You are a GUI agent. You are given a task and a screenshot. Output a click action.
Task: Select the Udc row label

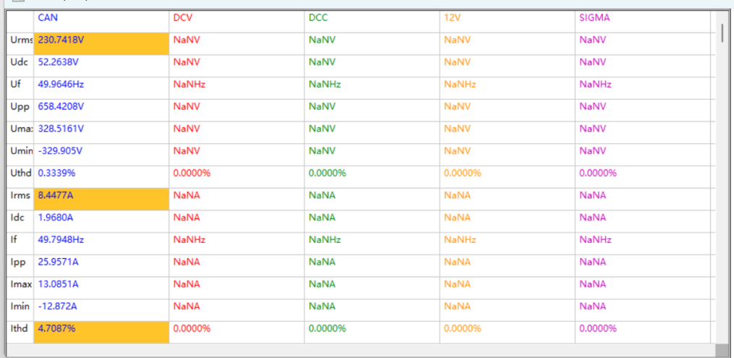click(x=20, y=62)
